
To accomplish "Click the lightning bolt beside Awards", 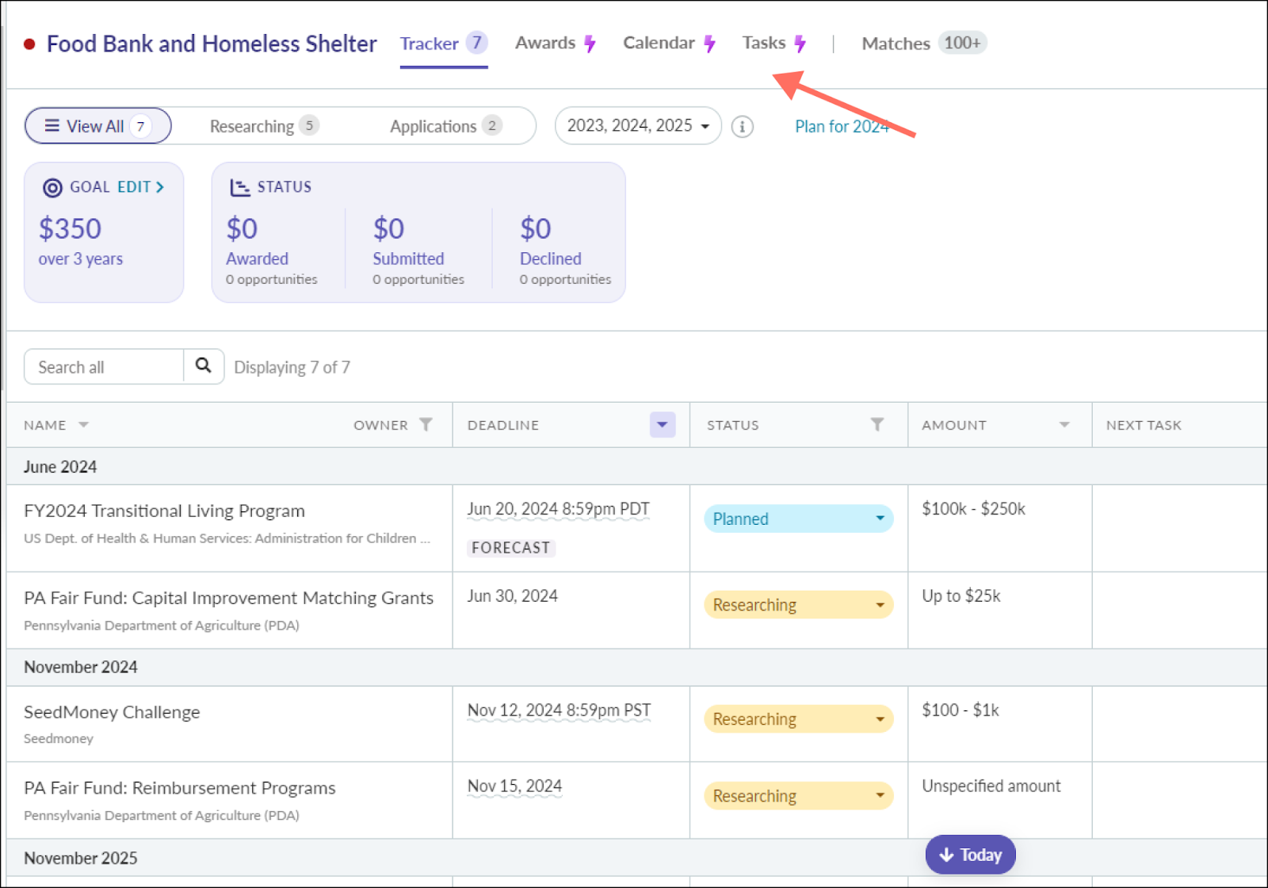I will [590, 44].
